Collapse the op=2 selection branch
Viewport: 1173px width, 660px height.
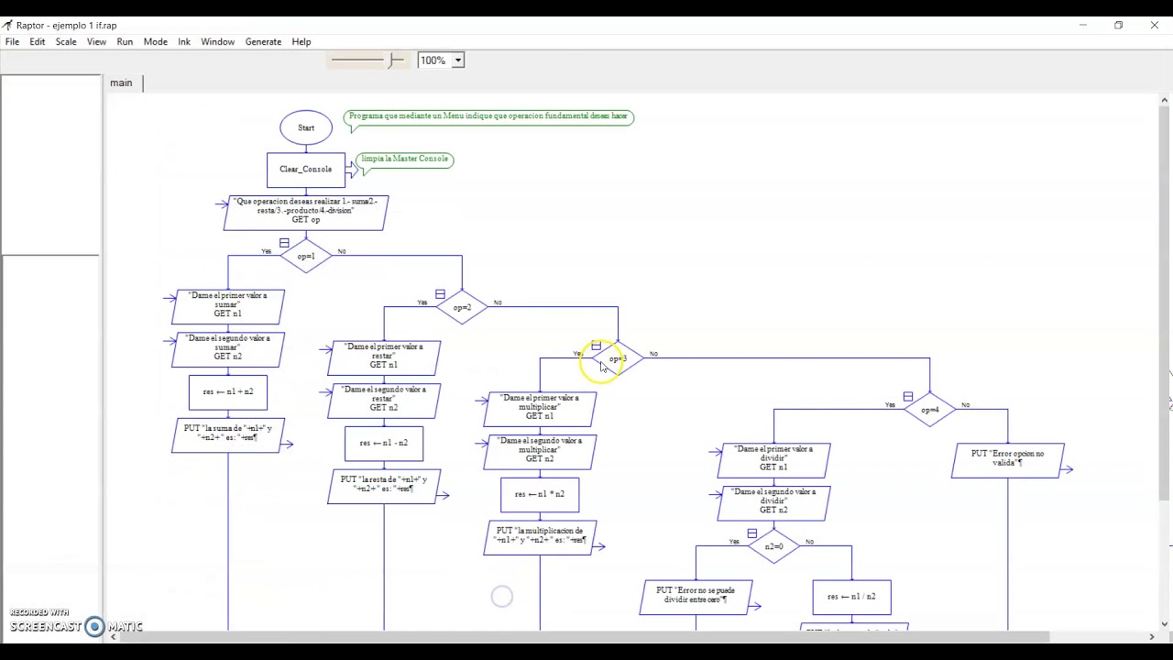[440, 294]
